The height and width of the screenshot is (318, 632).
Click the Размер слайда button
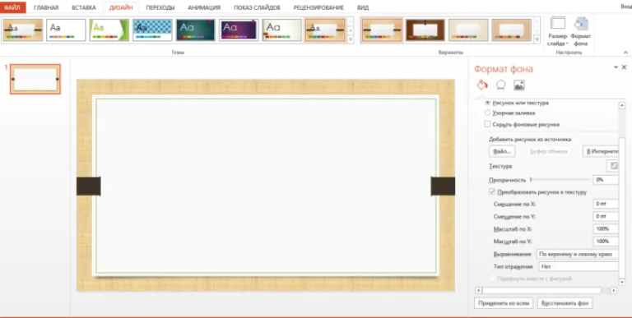pyautogui.click(x=558, y=31)
